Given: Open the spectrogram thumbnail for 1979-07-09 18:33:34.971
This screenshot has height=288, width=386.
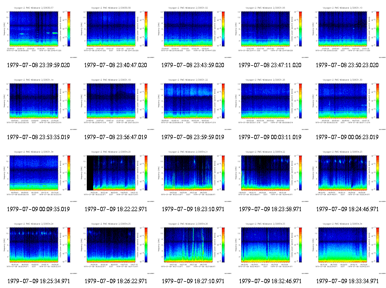Looking at the screenshot, I should (347, 247).
